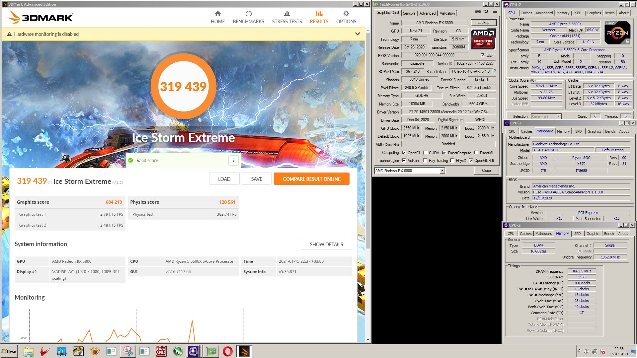The height and width of the screenshot is (358, 637).
Task: Open GPU-Z graphics card taskbar icon
Action: pyautogui.click(x=211, y=351)
